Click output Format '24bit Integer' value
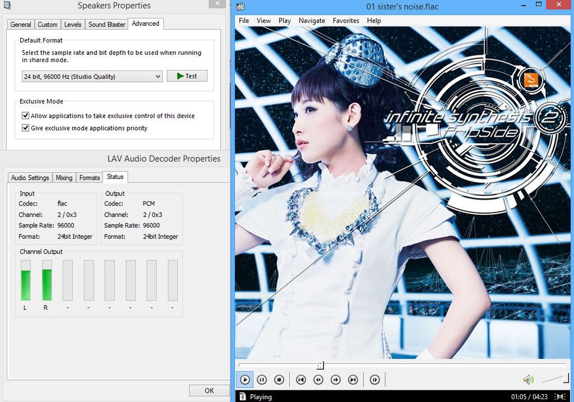This screenshot has height=402, width=574. coord(160,236)
